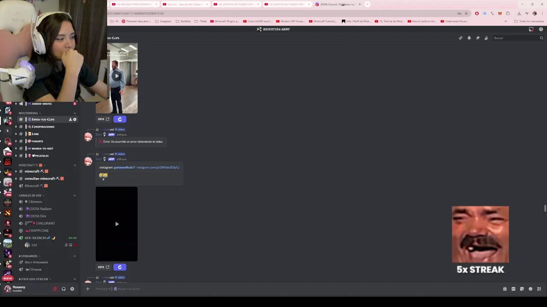Expand threads arrow beside Lore channel

16,134
